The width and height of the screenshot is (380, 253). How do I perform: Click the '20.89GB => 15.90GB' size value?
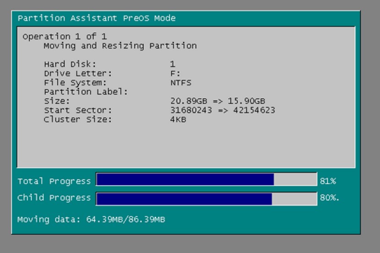217,101
